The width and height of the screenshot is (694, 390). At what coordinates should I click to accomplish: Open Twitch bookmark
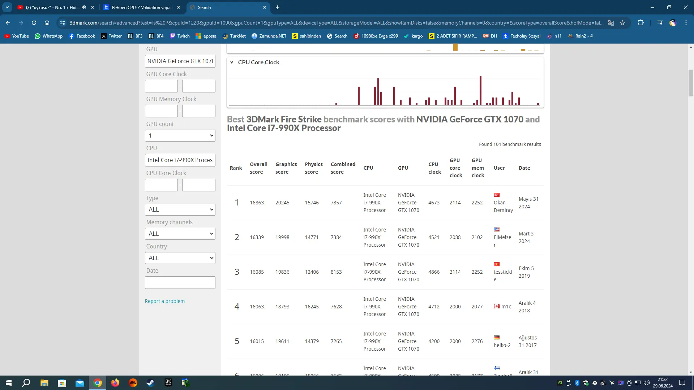click(180, 36)
